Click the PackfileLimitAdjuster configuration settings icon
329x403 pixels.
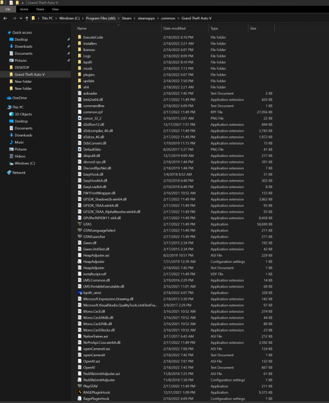(x=80, y=380)
